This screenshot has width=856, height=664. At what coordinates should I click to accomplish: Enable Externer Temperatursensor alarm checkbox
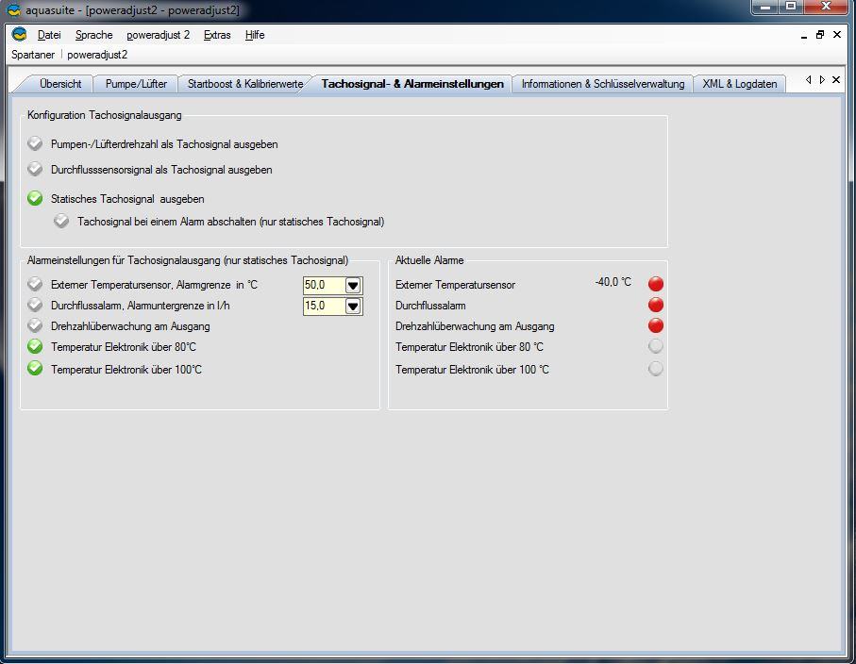pyautogui.click(x=35, y=284)
